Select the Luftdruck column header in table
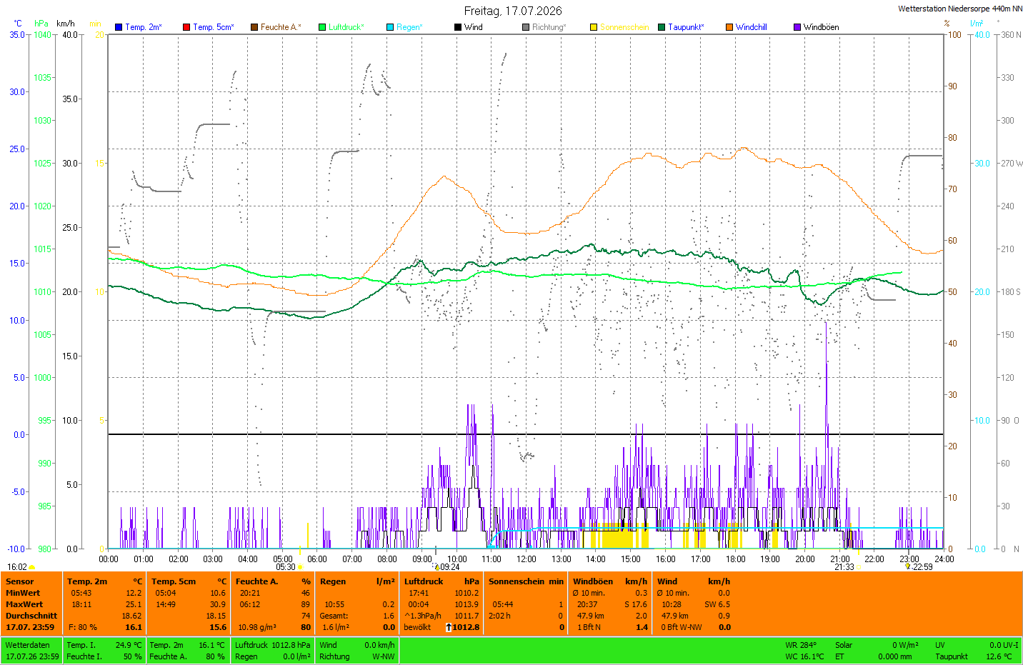This screenshot has width=1023, height=665. 424,581
